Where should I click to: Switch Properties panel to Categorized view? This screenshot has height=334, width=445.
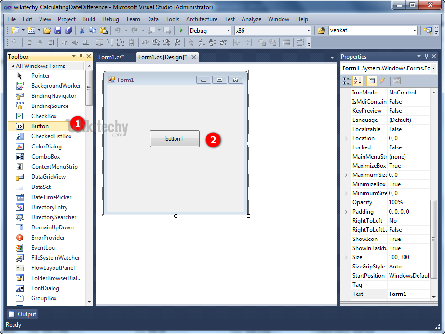(x=347, y=81)
